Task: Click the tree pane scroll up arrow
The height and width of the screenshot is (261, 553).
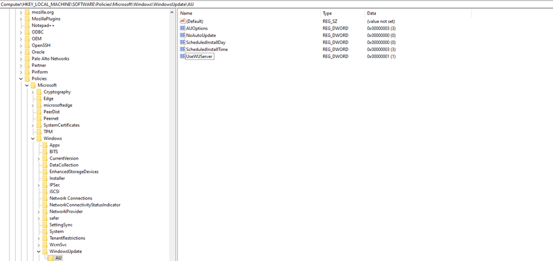Action: pyautogui.click(x=172, y=12)
